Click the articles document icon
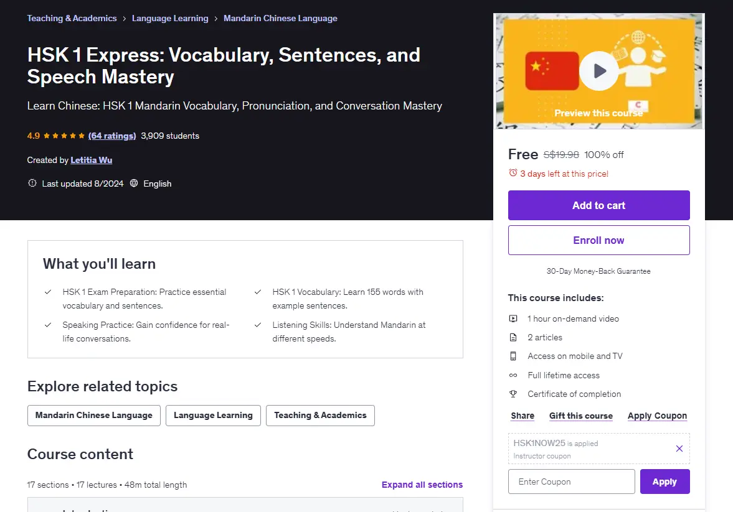 pos(513,337)
